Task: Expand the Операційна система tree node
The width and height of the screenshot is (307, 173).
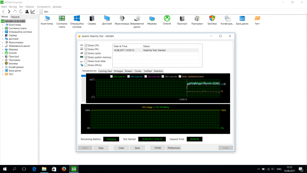Action: click(3, 32)
